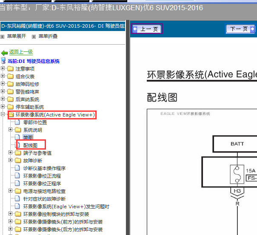This screenshot has width=257, height=235.
Task: Click the list icon beside 菜单折叠
Action: pyautogui.click(x=34, y=37)
